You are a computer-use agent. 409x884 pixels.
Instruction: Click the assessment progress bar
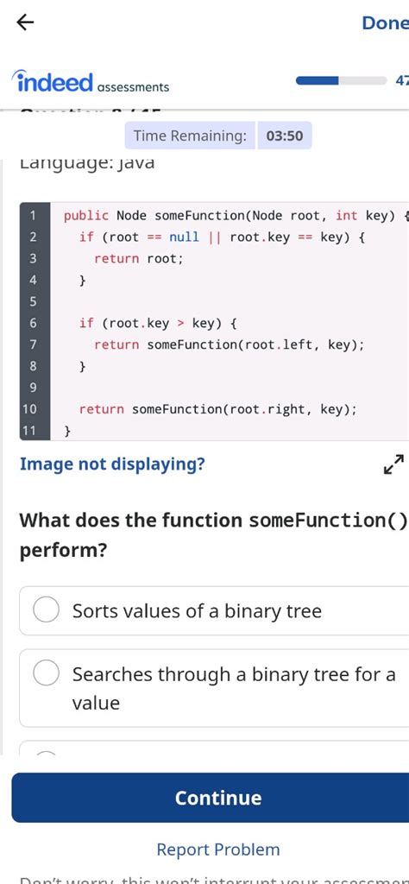[342, 80]
